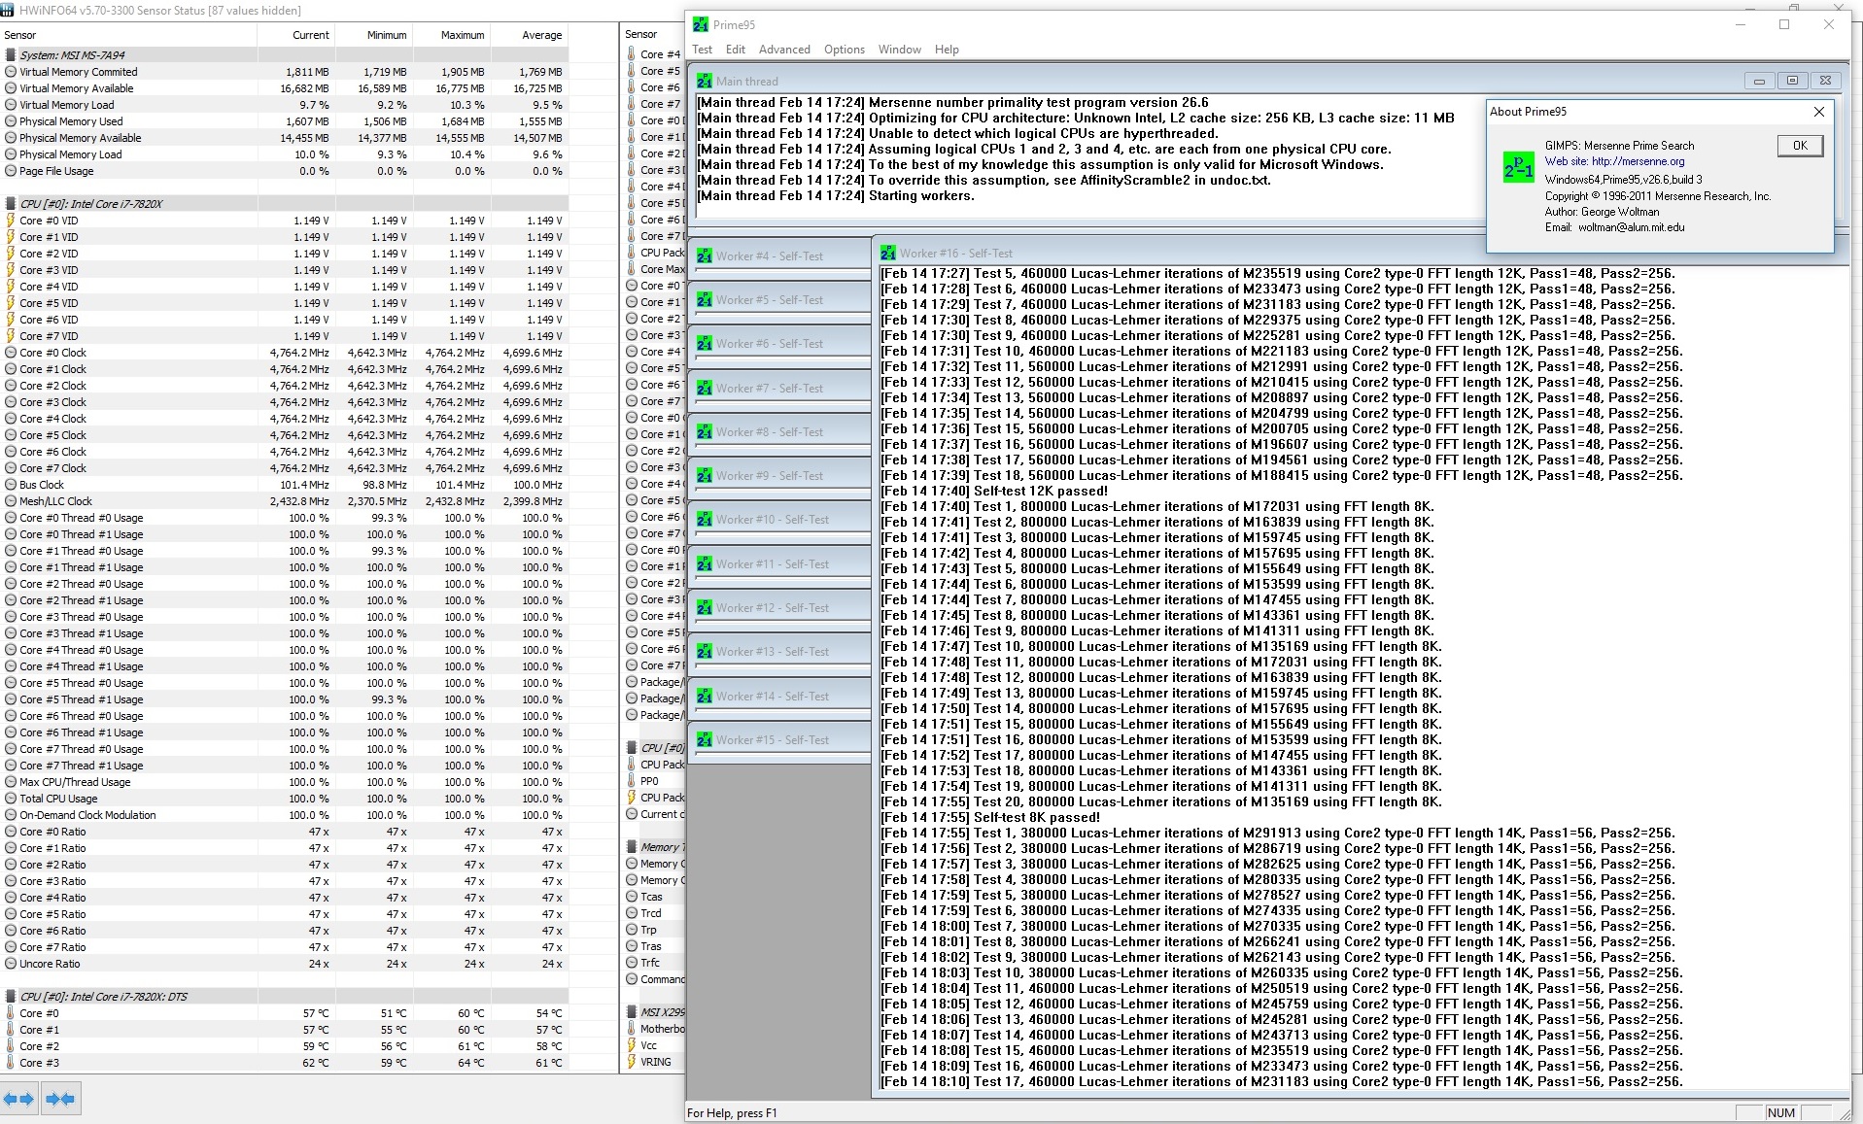This screenshot has width=1863, height=1124.
Task: Click the Worker #14 Self-Test window icon
Action: 705,697
